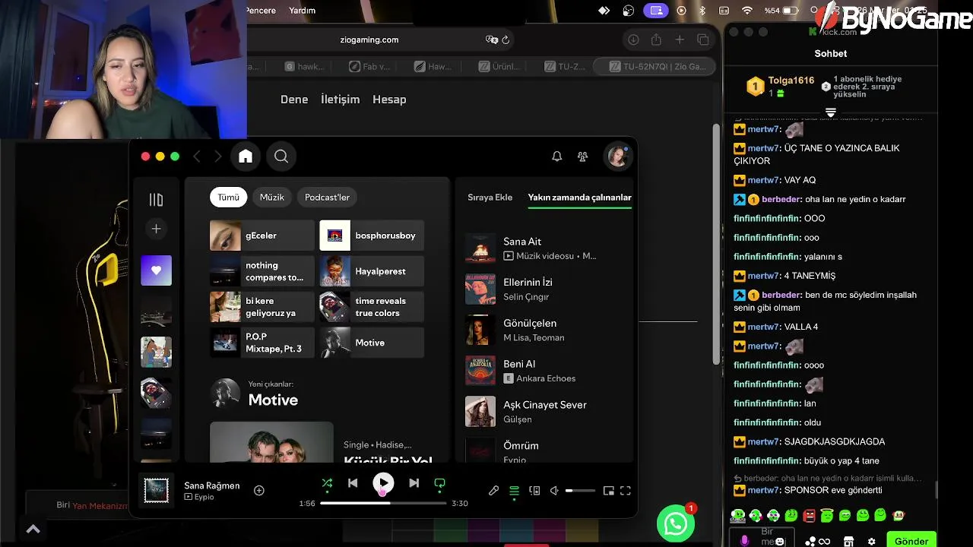The image size is (973, 547).
Task: Open Spotify search
Action: [281, 157]
